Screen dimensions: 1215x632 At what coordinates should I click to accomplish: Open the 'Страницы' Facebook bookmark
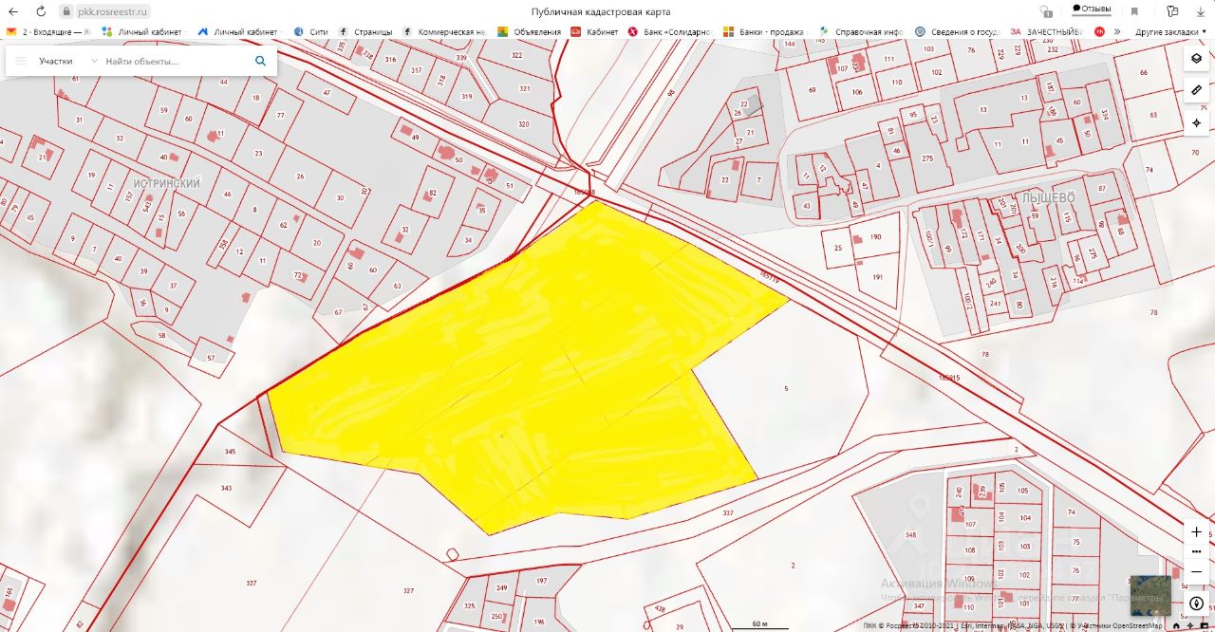tap(365, 31)
